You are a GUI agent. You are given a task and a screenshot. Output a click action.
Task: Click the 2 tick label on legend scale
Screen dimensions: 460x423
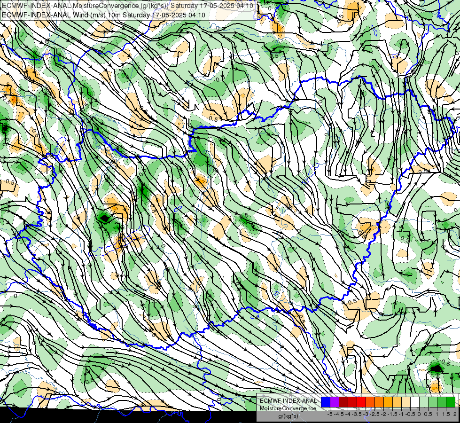[455, 414]
